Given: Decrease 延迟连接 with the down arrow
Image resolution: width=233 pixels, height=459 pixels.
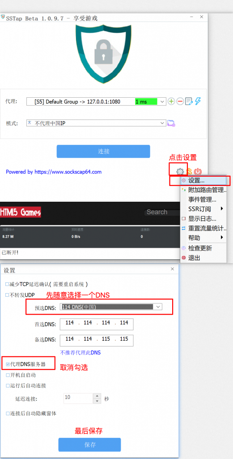Looking at the screenshot, I should (x=97, y=401).
